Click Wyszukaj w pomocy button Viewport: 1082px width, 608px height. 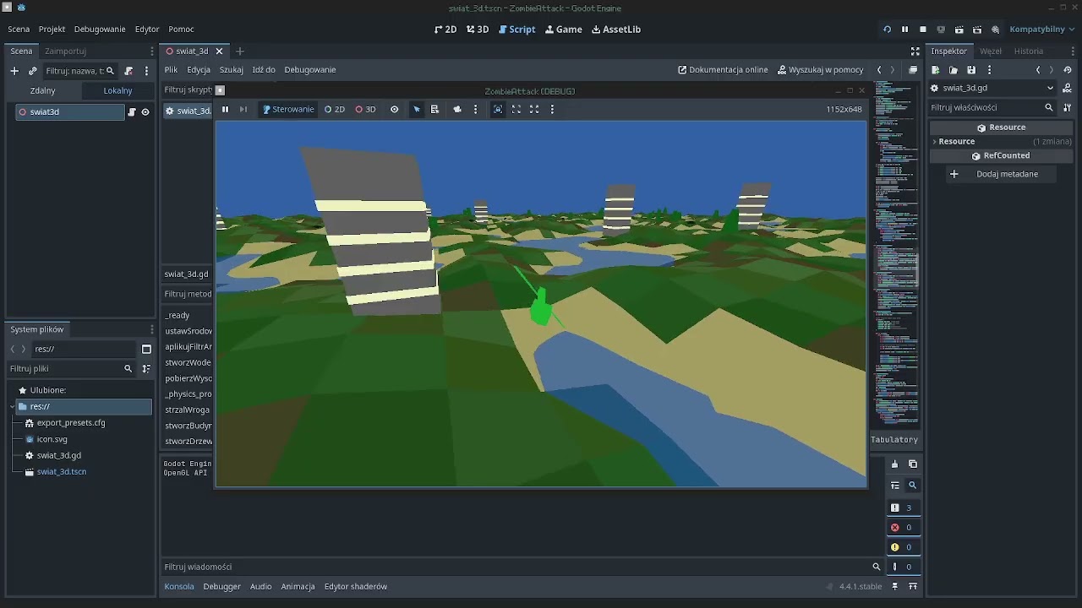[820, 70]
